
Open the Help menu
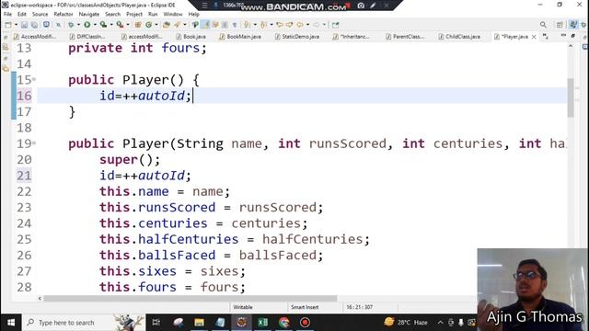[x=193, y=15]
